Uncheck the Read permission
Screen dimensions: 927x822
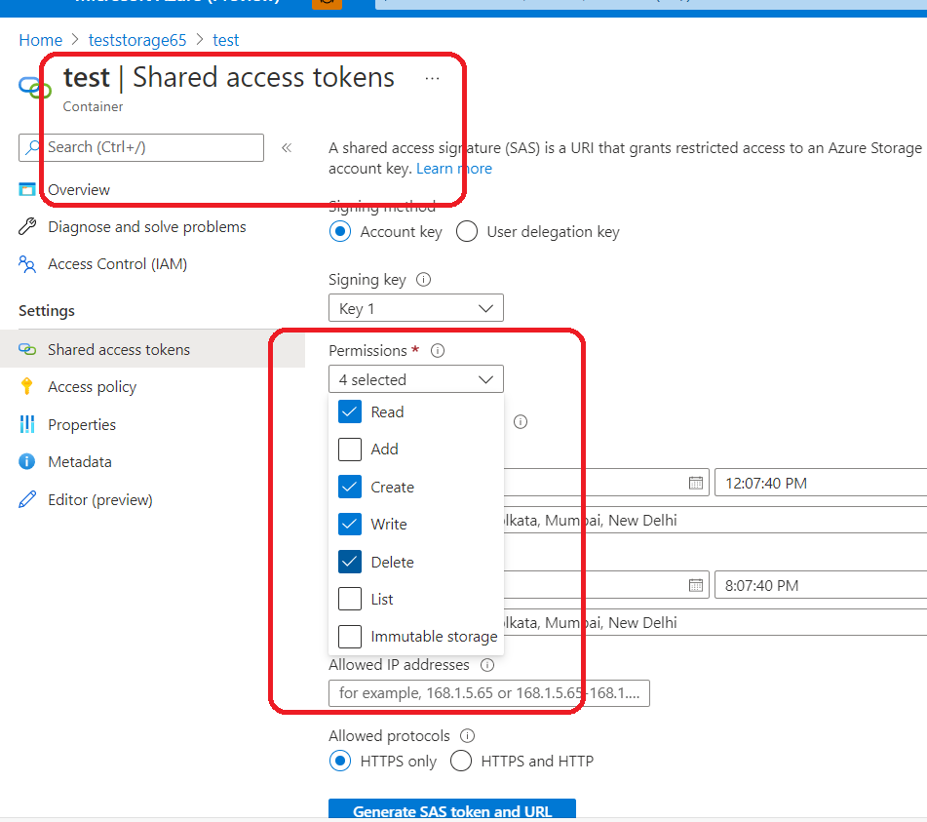click(350, 411)
